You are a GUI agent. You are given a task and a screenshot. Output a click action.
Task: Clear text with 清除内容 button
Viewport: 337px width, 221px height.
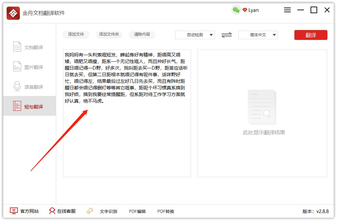[142, 34]
